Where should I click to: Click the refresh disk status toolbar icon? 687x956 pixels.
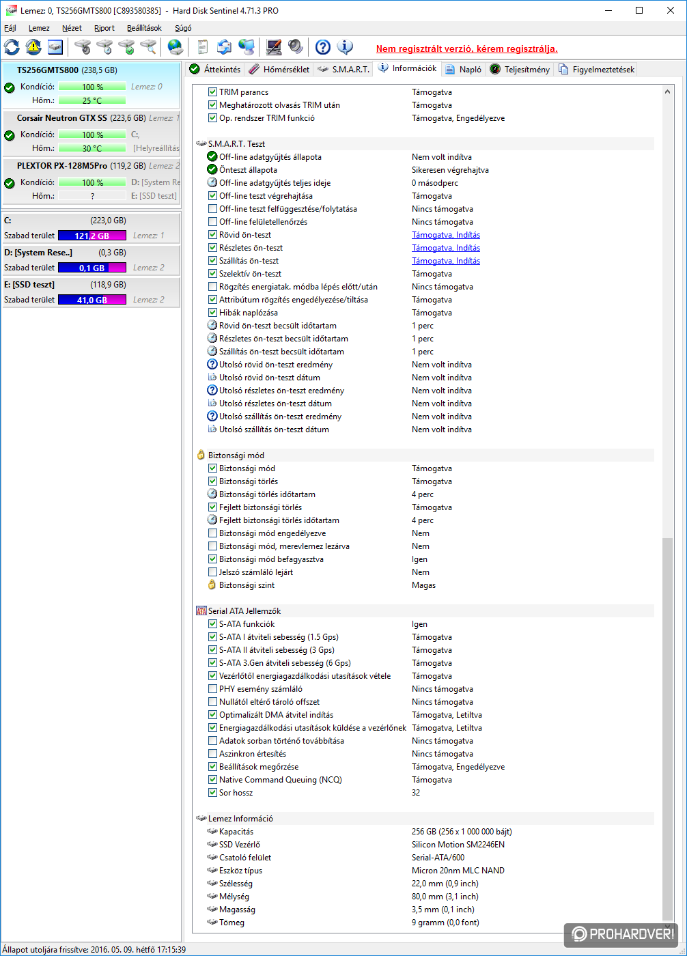(12, 47)
